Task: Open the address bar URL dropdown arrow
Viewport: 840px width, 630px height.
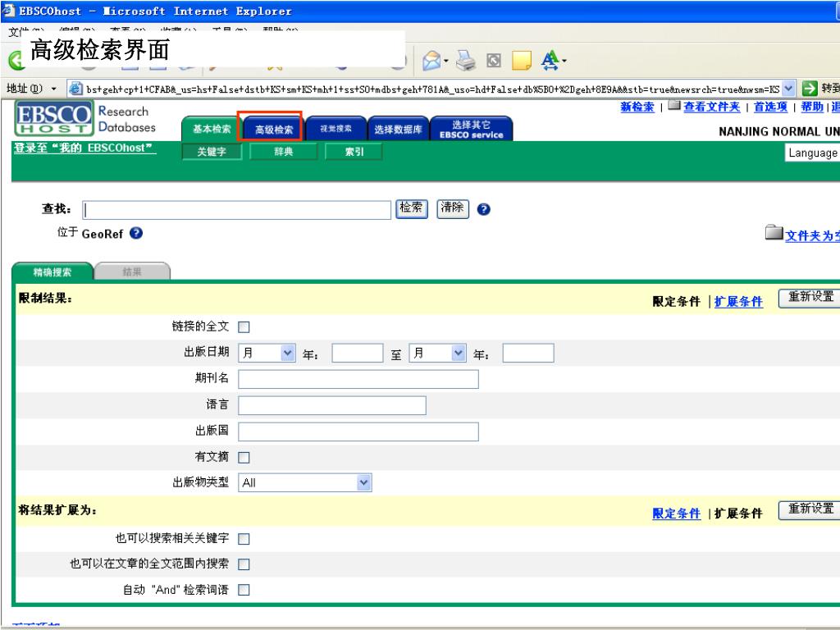Action: pos(788,89)
